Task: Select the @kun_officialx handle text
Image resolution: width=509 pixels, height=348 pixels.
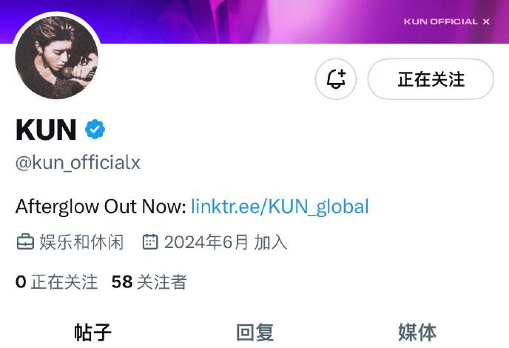Action: tap(78, 162)
